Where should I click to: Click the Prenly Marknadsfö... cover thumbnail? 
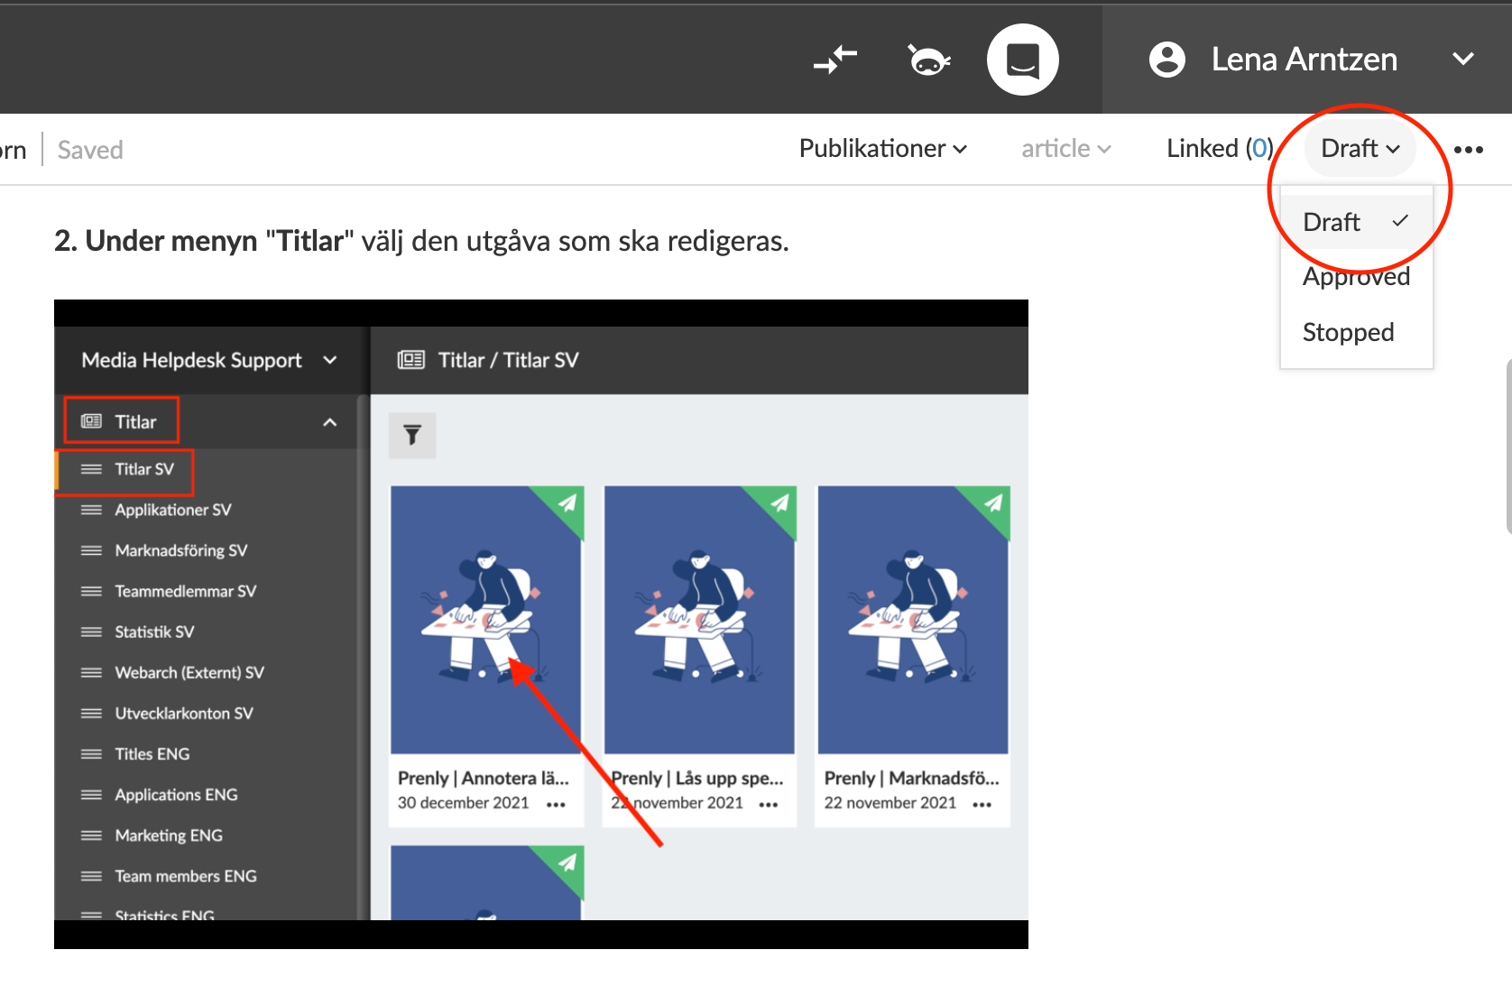(x=912, y=620)
